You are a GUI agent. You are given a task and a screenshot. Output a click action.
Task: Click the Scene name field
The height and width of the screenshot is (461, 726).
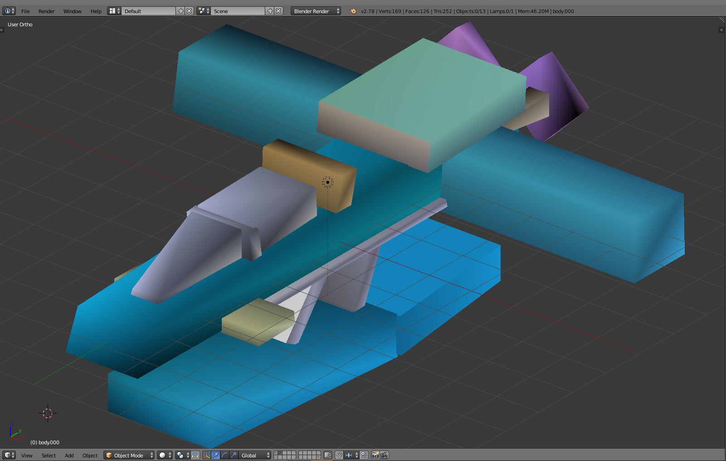point(239,11)
